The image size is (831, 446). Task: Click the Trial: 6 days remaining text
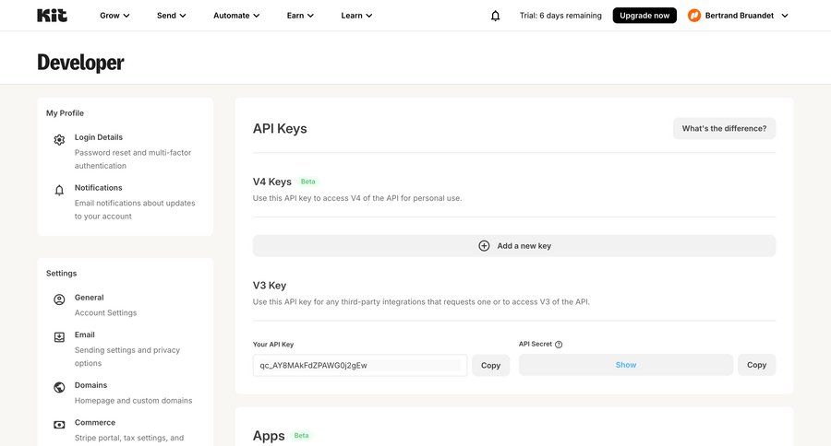point(560,16)
